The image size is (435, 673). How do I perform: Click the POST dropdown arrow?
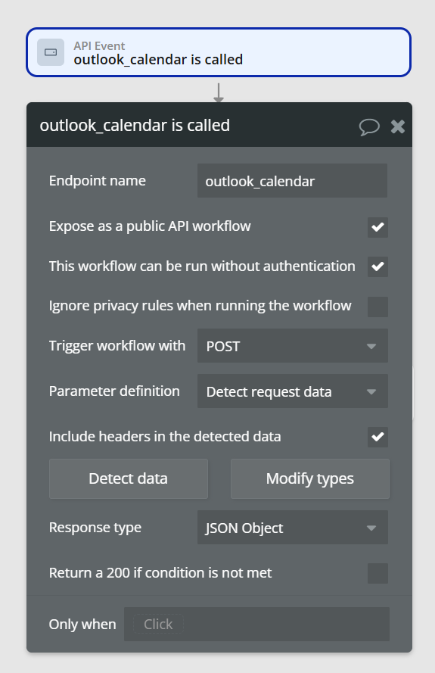[371, 347]
